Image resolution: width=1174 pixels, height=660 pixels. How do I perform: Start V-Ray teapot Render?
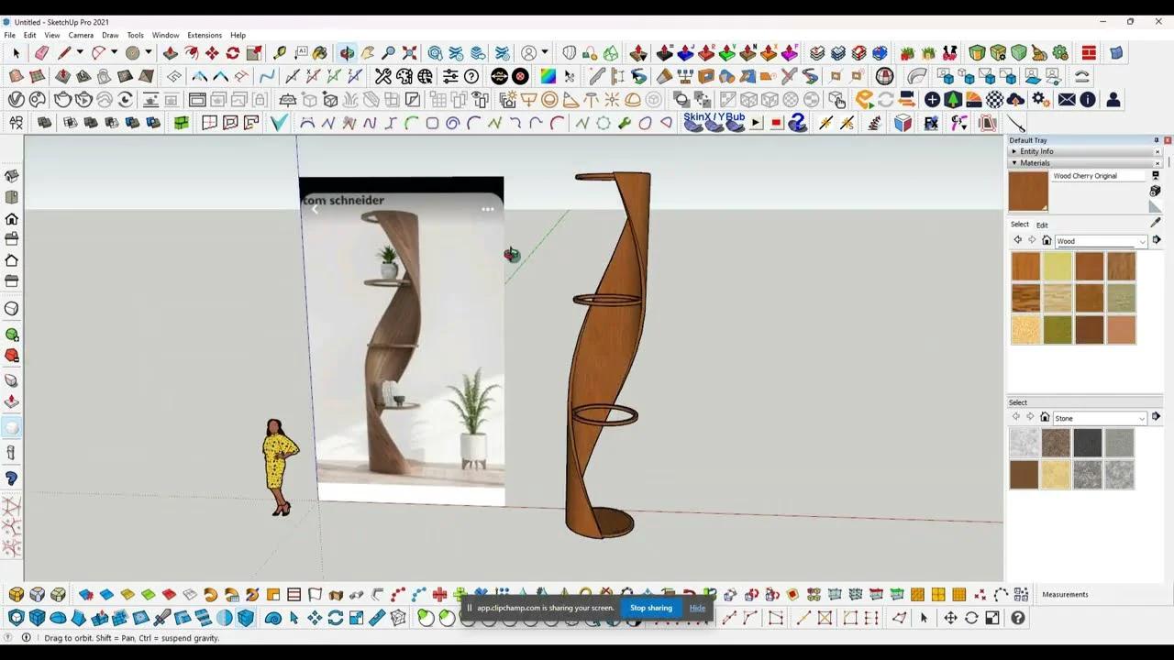coord(62,99)
